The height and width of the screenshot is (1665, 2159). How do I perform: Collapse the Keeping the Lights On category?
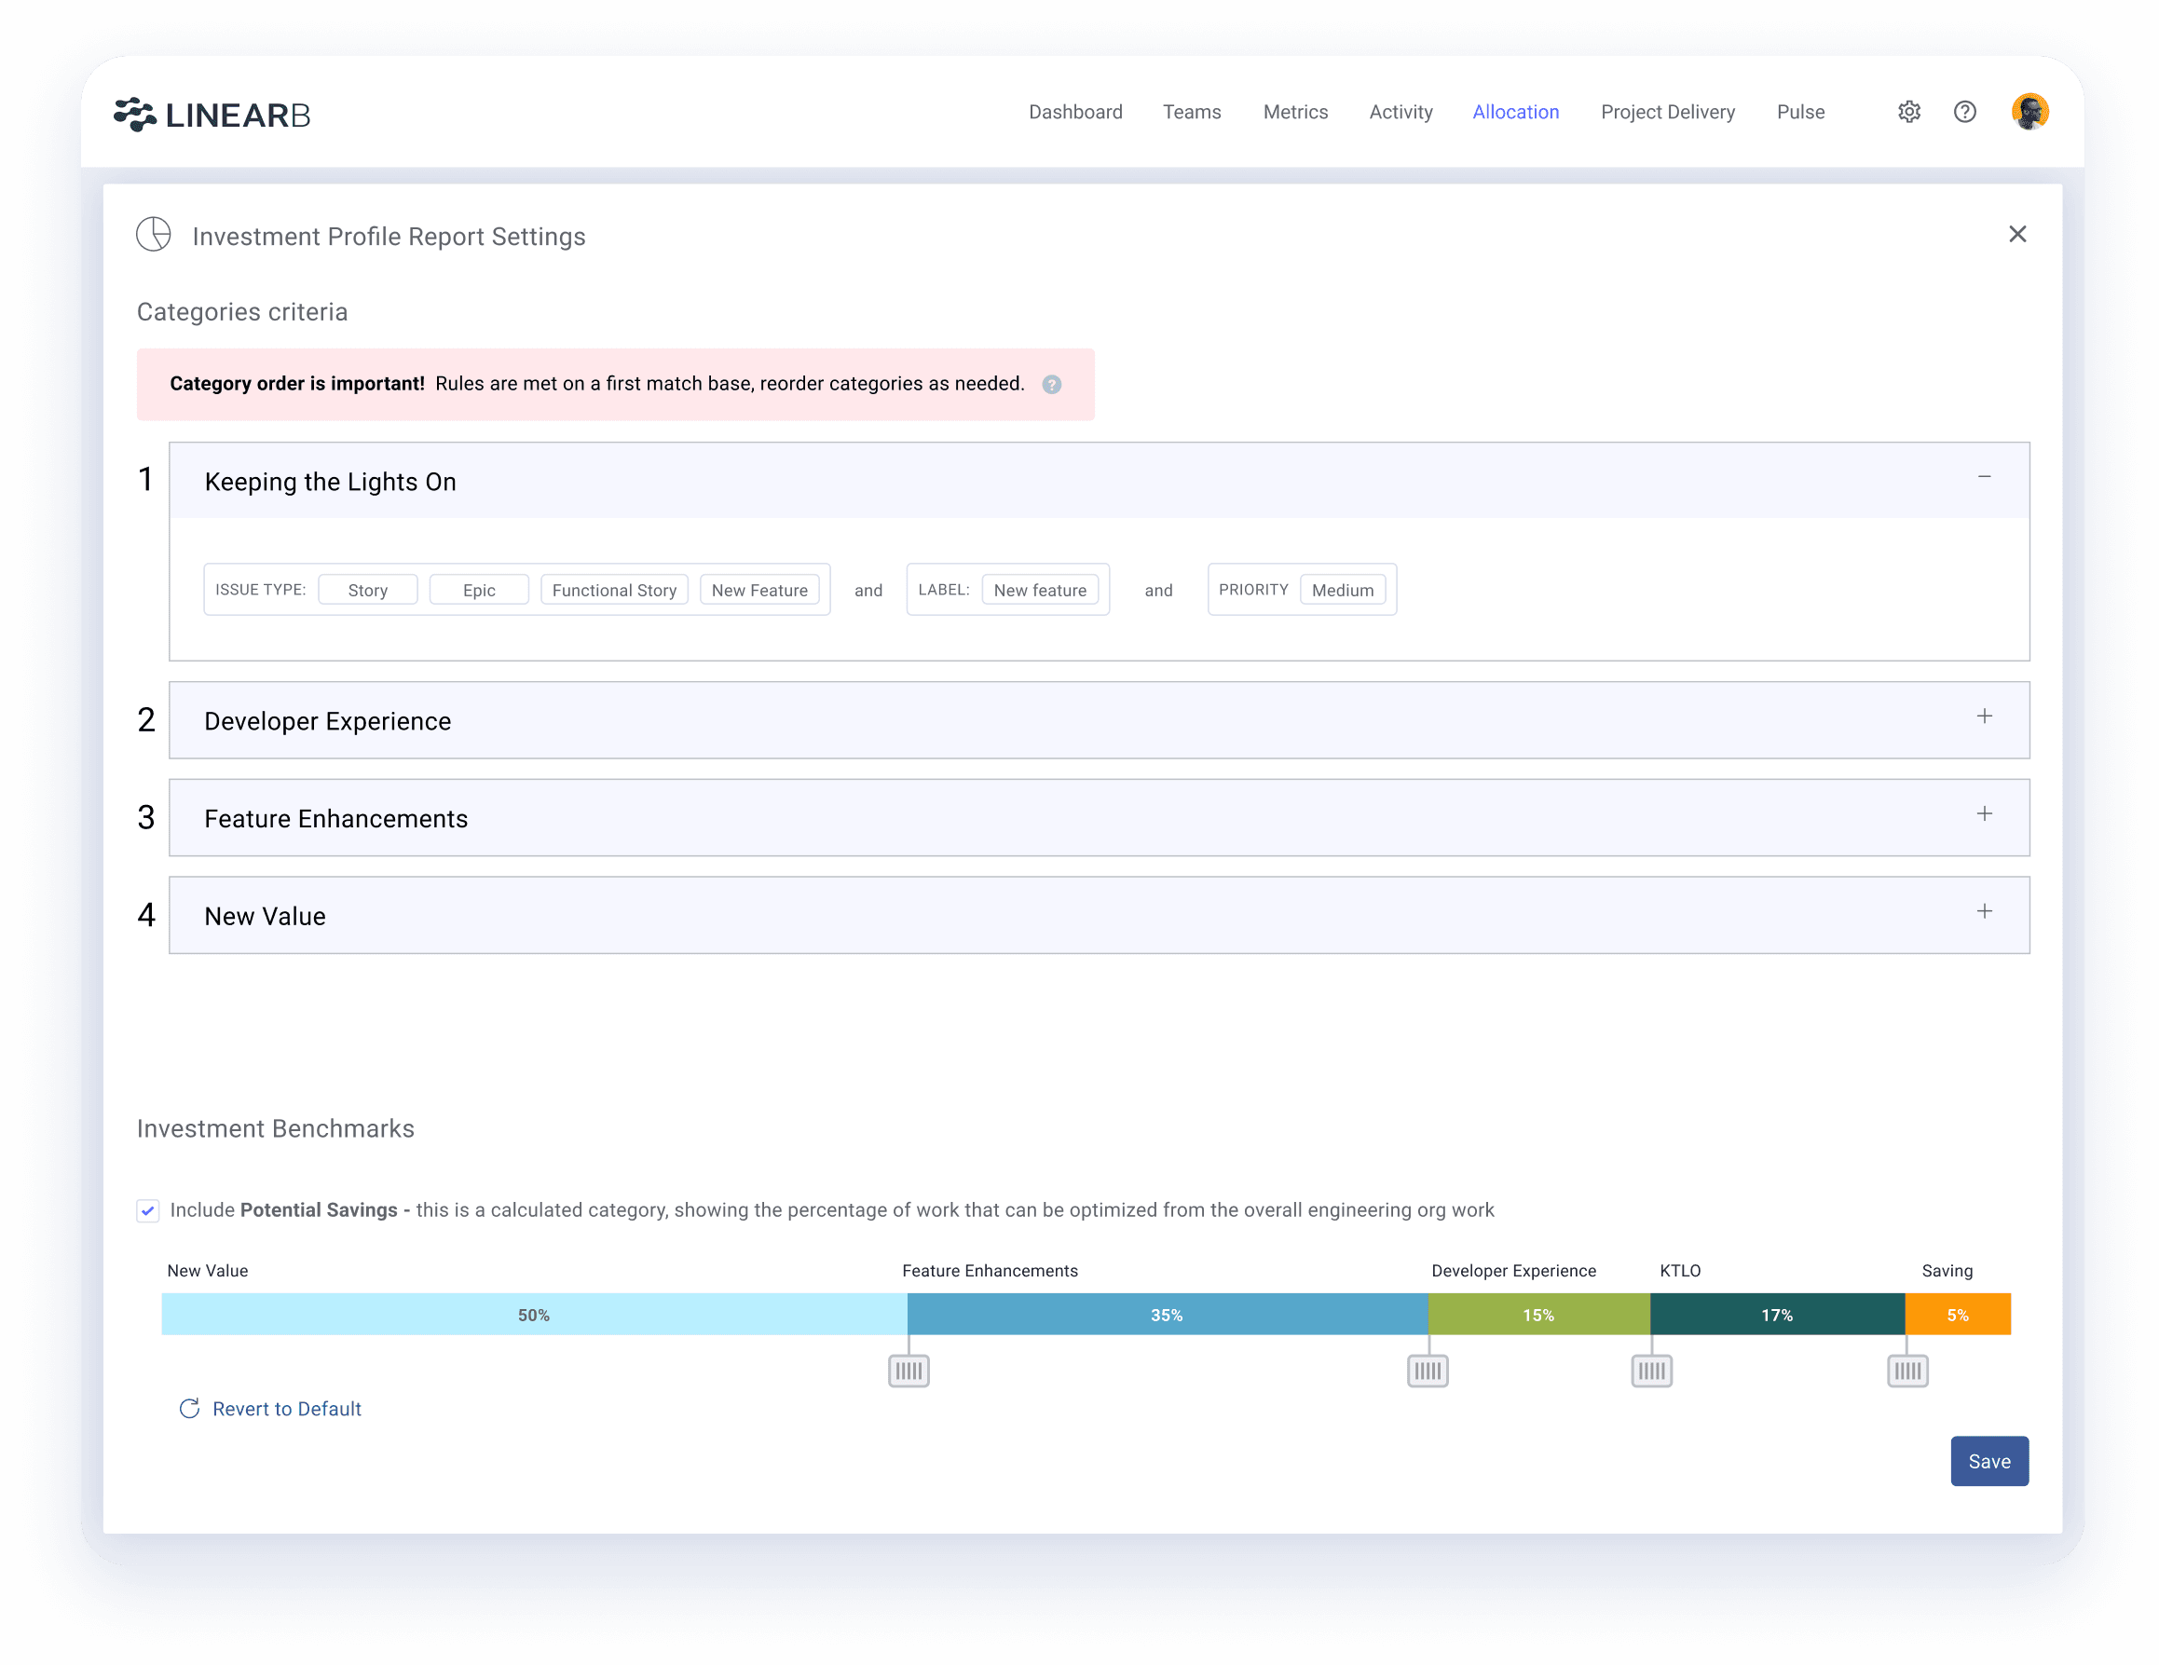pyautogui.click(x=1984, y=476)
